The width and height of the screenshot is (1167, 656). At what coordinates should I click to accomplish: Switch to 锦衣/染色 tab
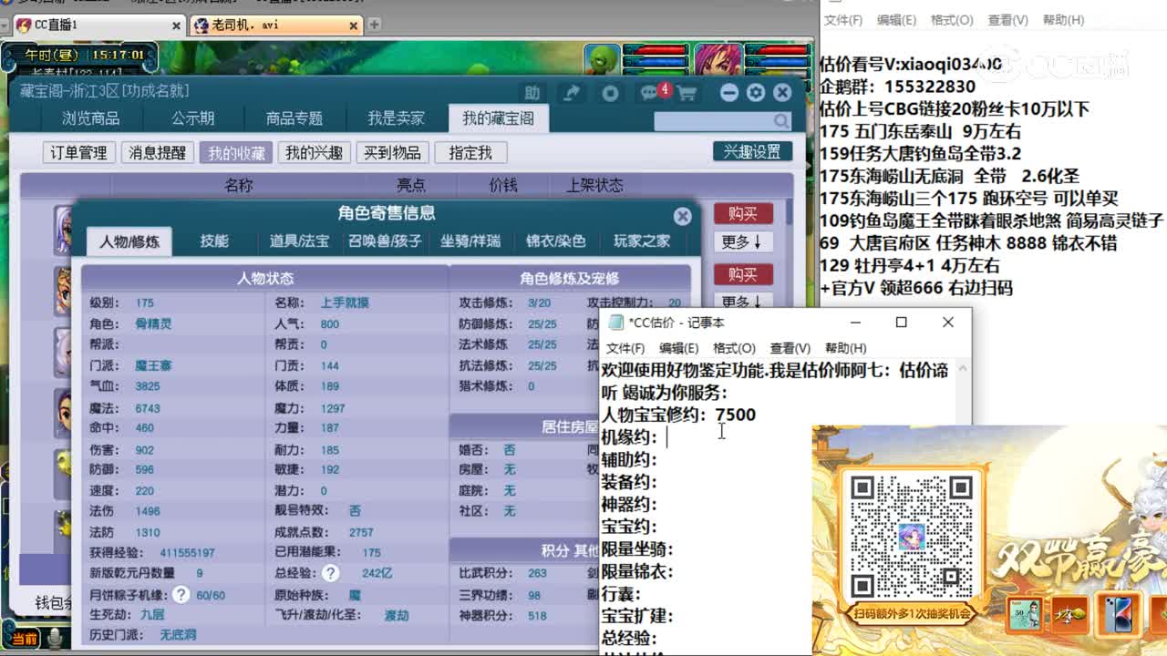(555, 241)
